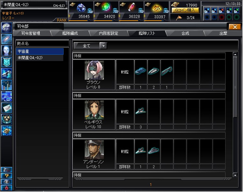Select 未開星(34,-9,2) in base list
Image resolution: width=243 pixels, height=192 pixels.
40,58
